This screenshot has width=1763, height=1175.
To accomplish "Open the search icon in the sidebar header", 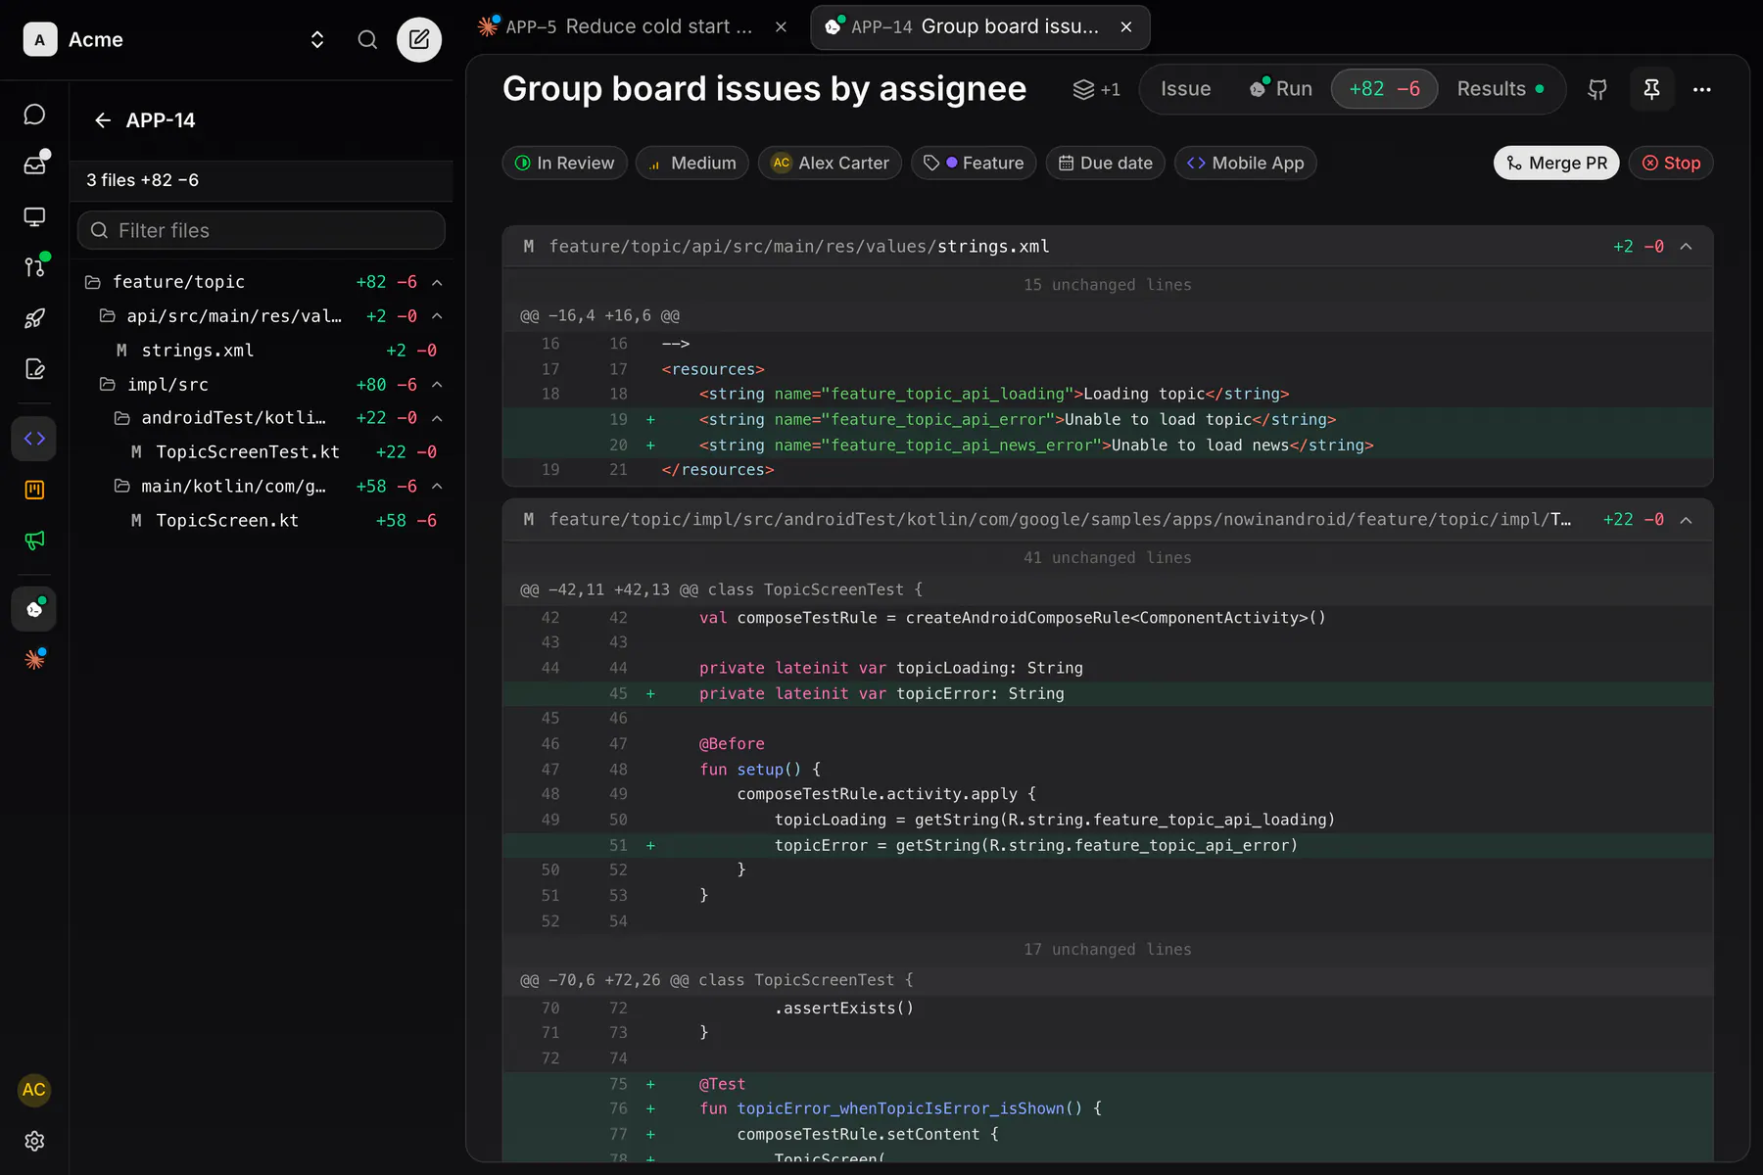I will (367, 39).
